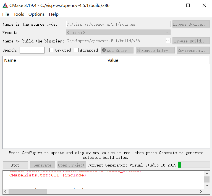Open the Options menu
The width and height of the screenshot is (212, 196).
click(x=36, y=14)
